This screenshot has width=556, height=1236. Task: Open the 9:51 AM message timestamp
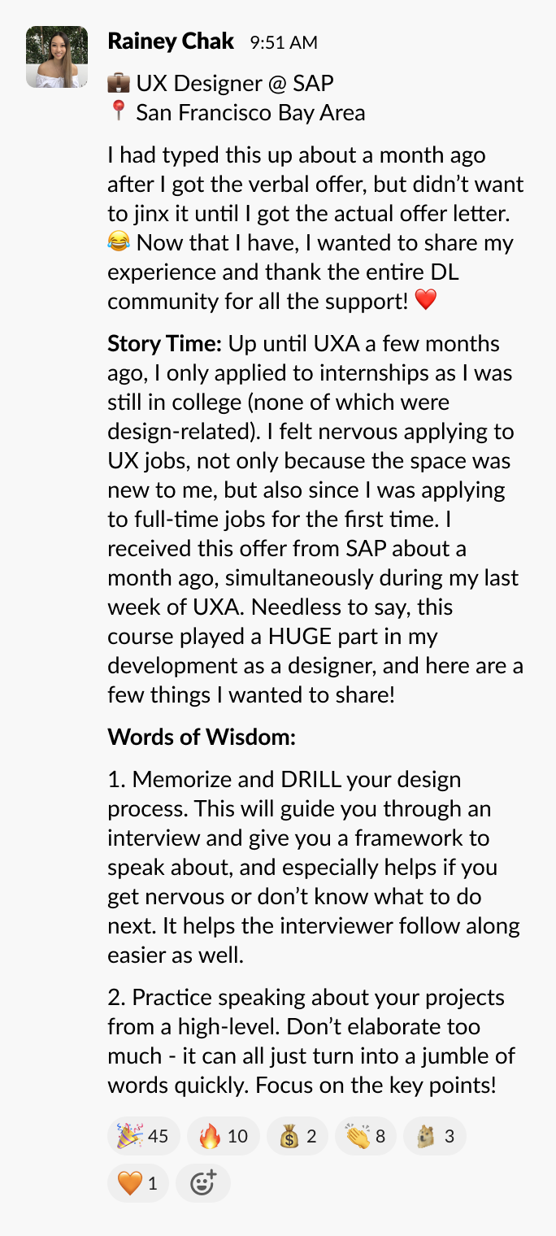tap(283, 42)
